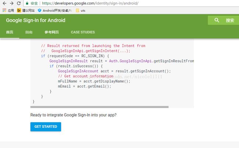The height and width of the screenshot is (148, 239).
Task: Reload the page with the refresh icon
Action: tap(19, 3)
